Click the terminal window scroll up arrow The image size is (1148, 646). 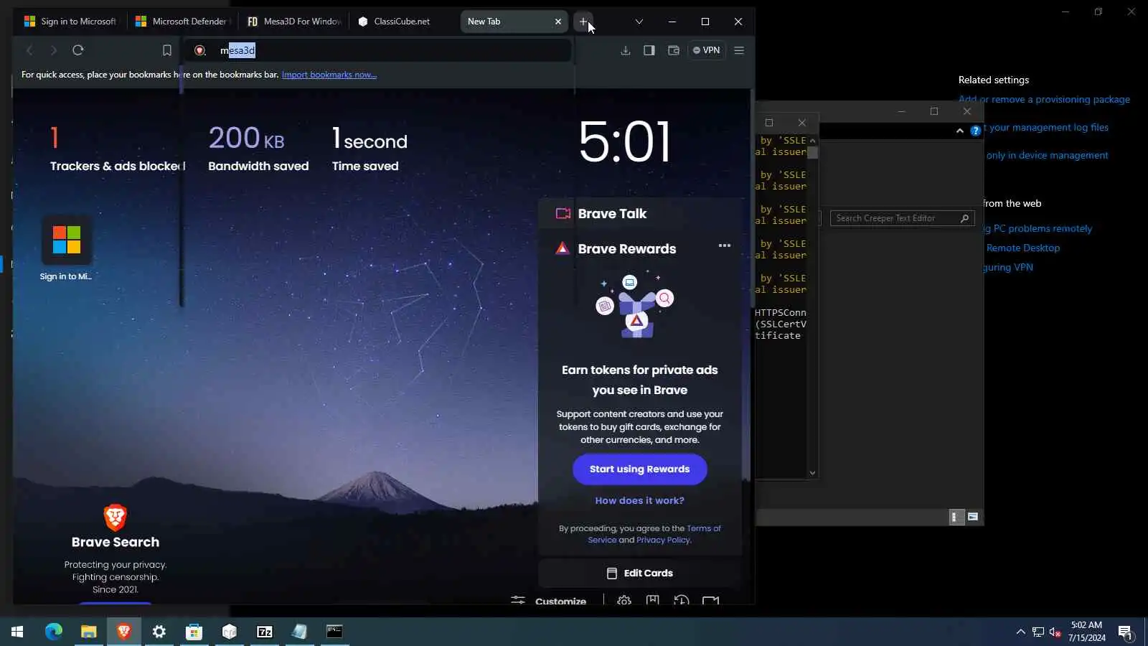pyautogui.click(x=812, y=141)
